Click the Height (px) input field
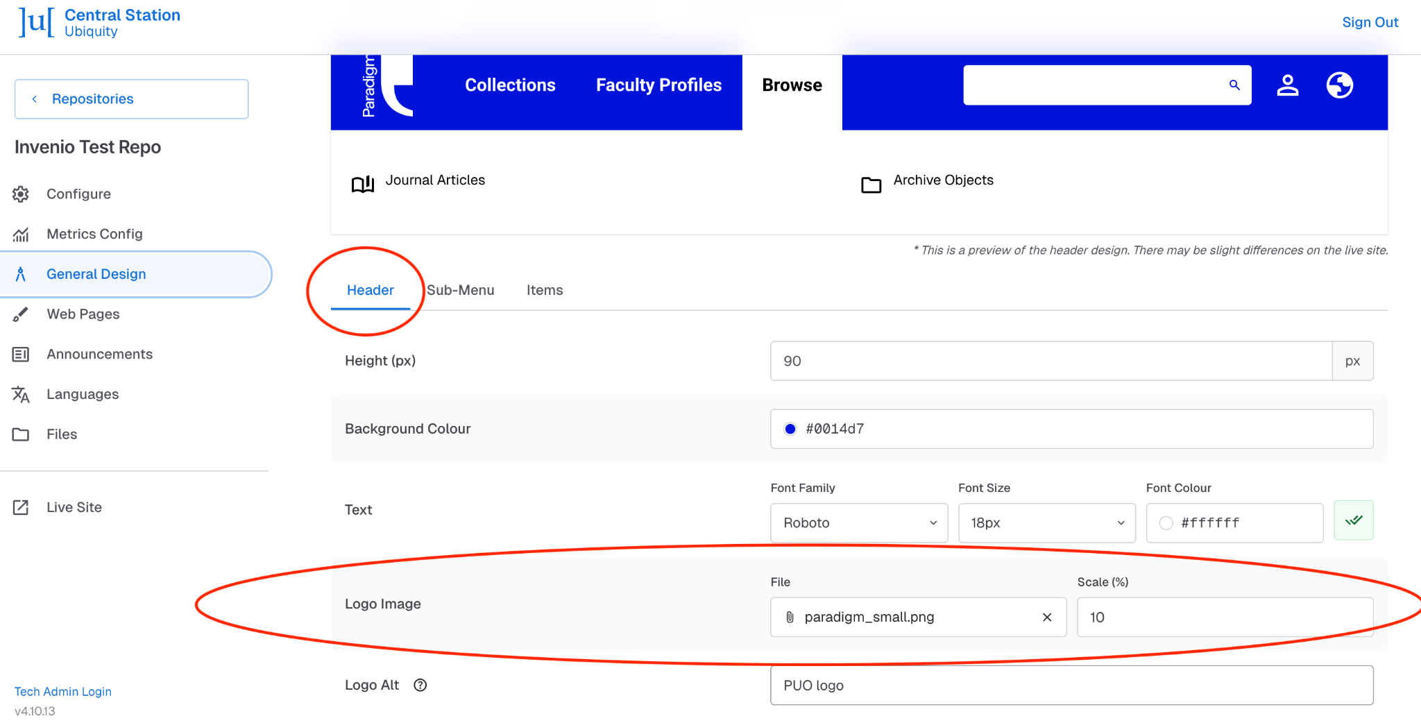 1051,361
